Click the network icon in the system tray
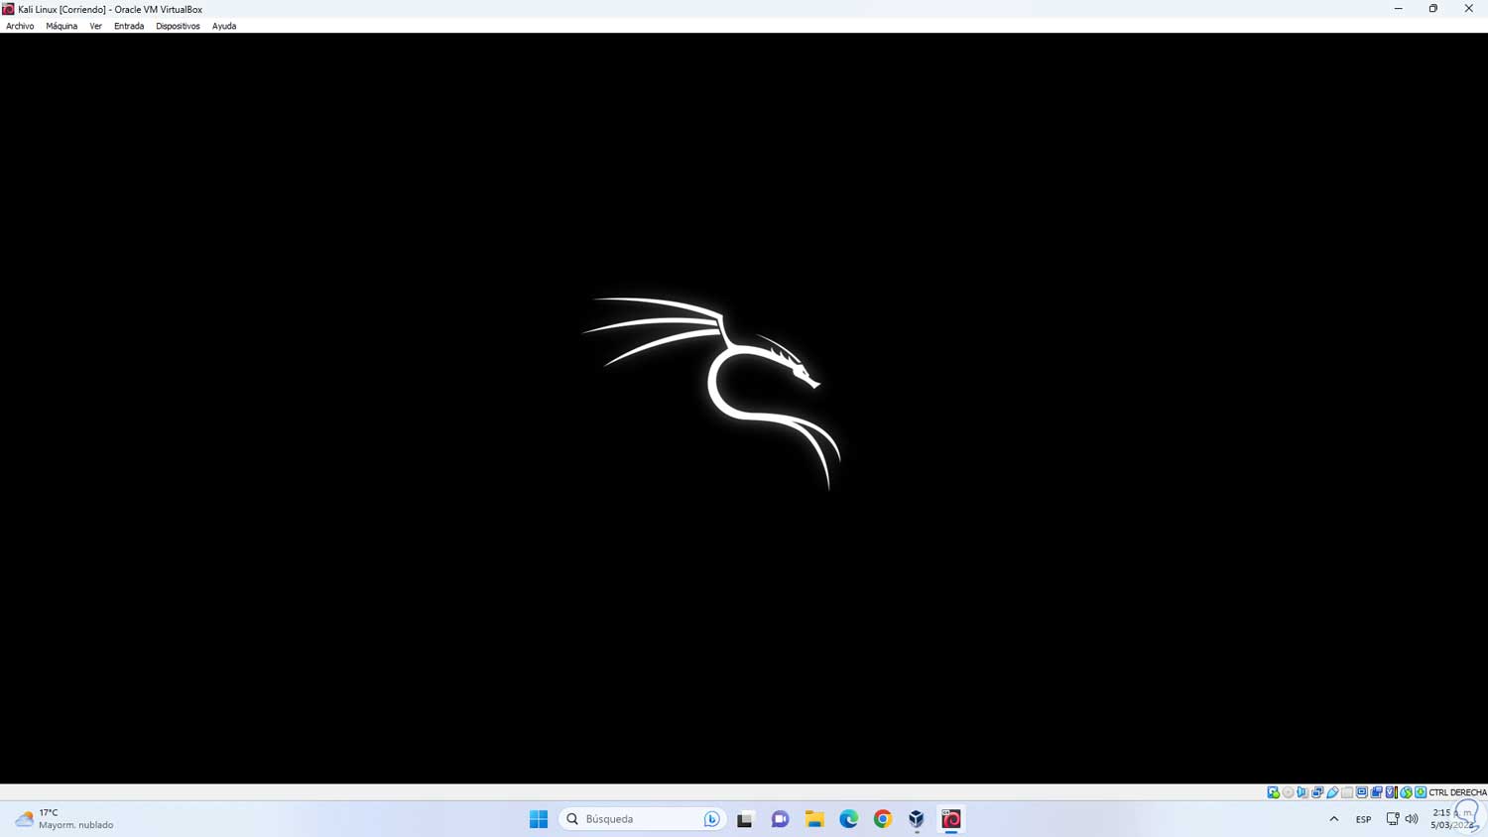The height and width of the screenshot is (837, 1488). click(1393, 819)
